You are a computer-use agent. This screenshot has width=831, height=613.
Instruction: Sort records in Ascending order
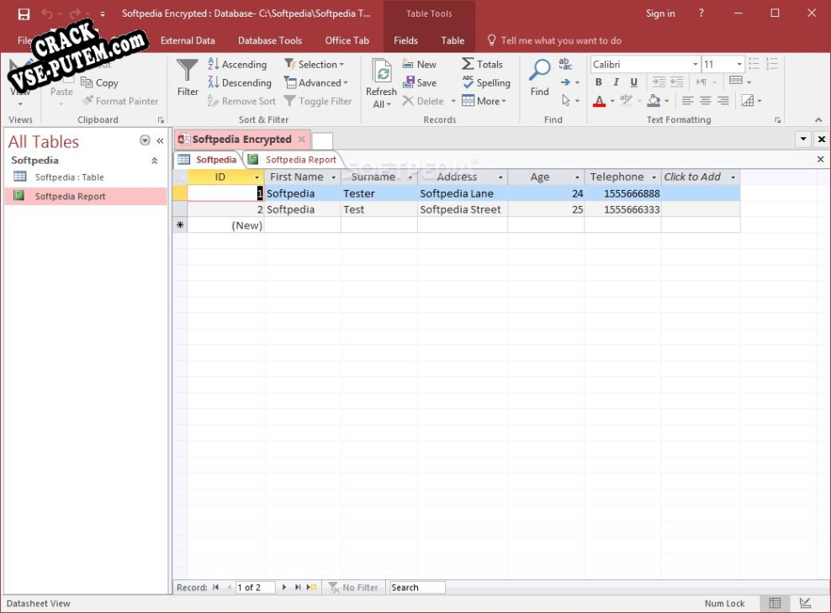coord(237,64)
